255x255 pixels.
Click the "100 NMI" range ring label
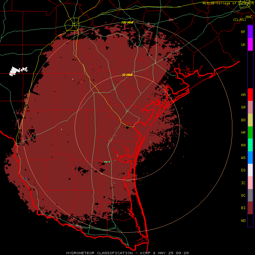(127, 22)
